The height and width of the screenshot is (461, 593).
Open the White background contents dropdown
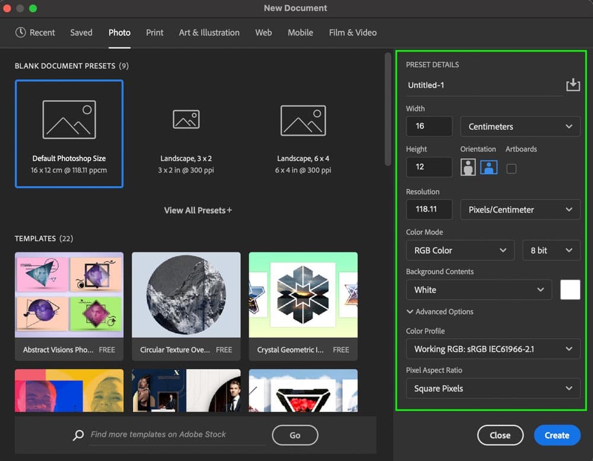pos(479,290)
